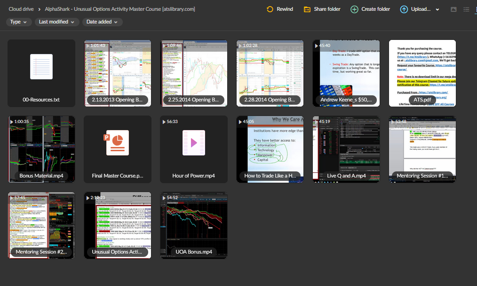Open the UOA Bonus.mp4 thumbnail

click(194, 225)
